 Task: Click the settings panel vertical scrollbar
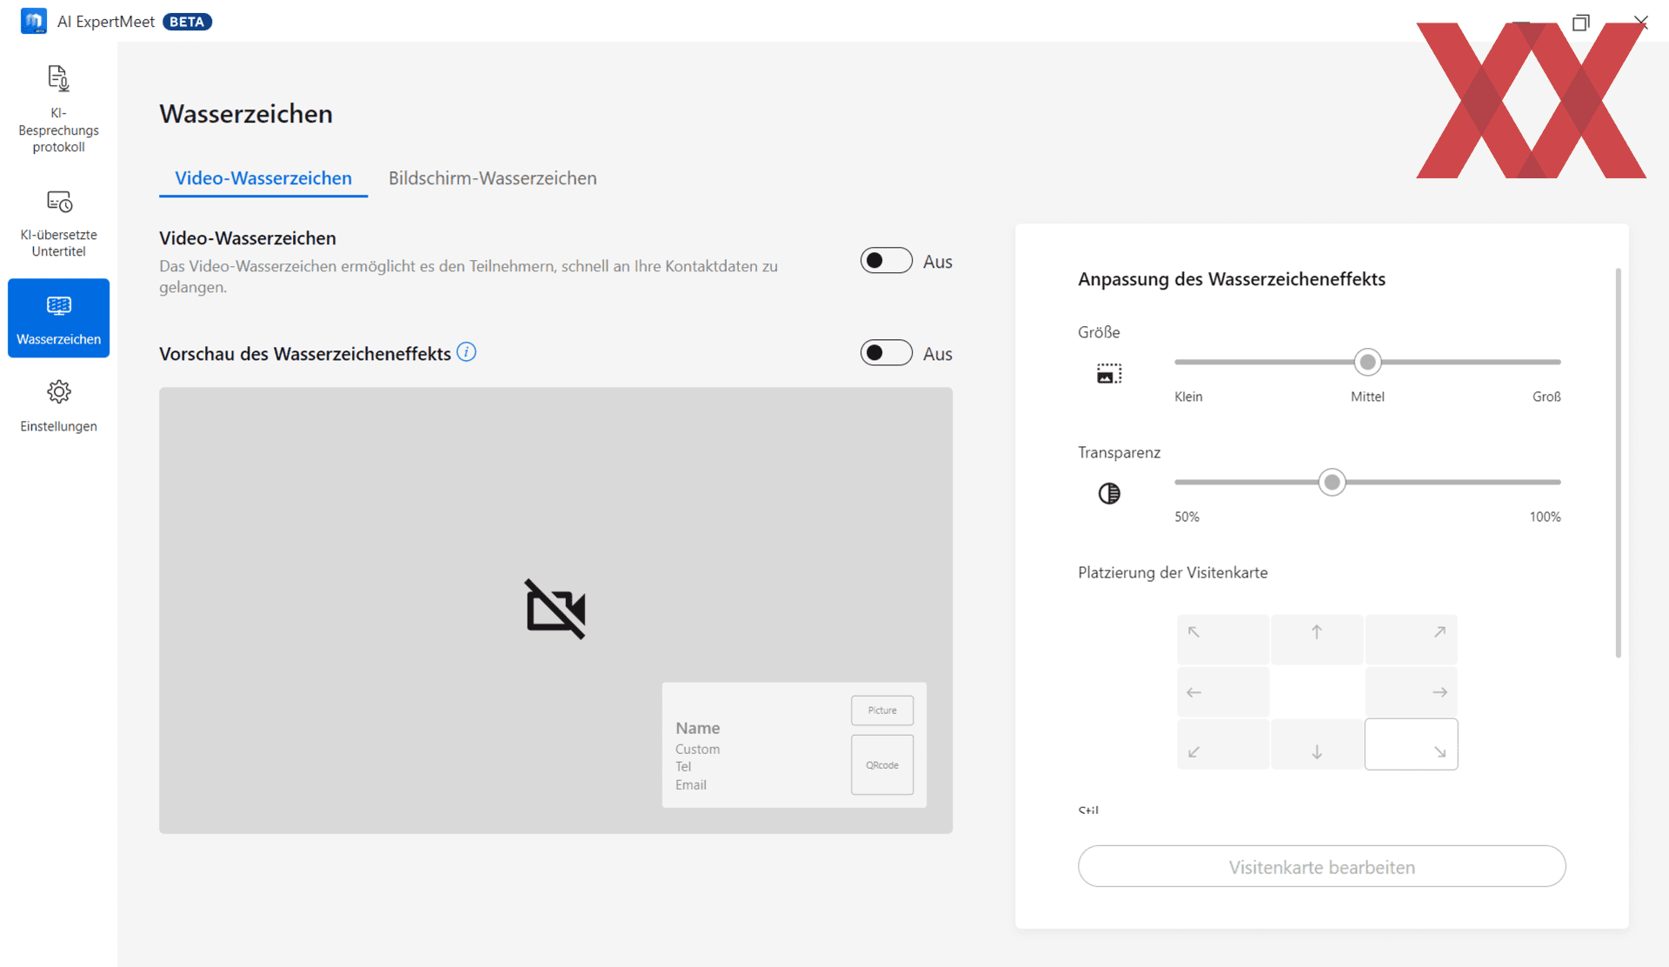(x=1618, y=463)
